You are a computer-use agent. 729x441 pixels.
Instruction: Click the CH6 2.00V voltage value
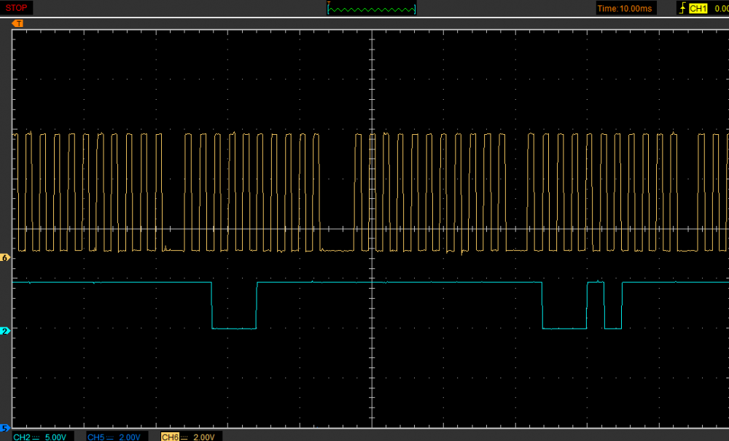(203, 436)
